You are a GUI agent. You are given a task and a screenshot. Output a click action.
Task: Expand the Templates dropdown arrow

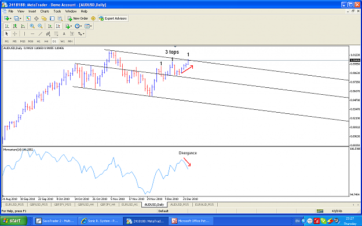click(x=91, y=26)
